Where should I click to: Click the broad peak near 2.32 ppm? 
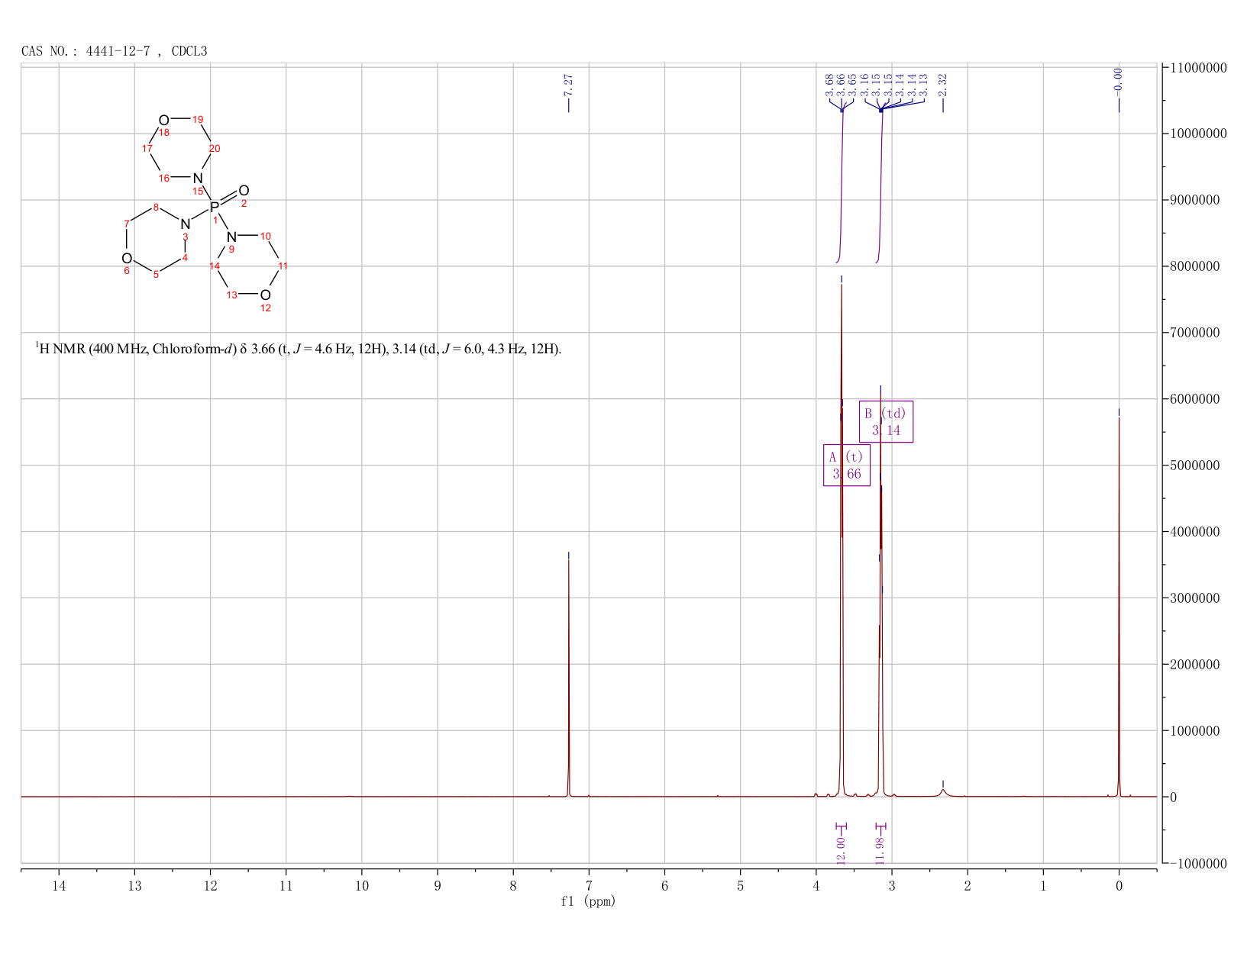click(943, 792)
